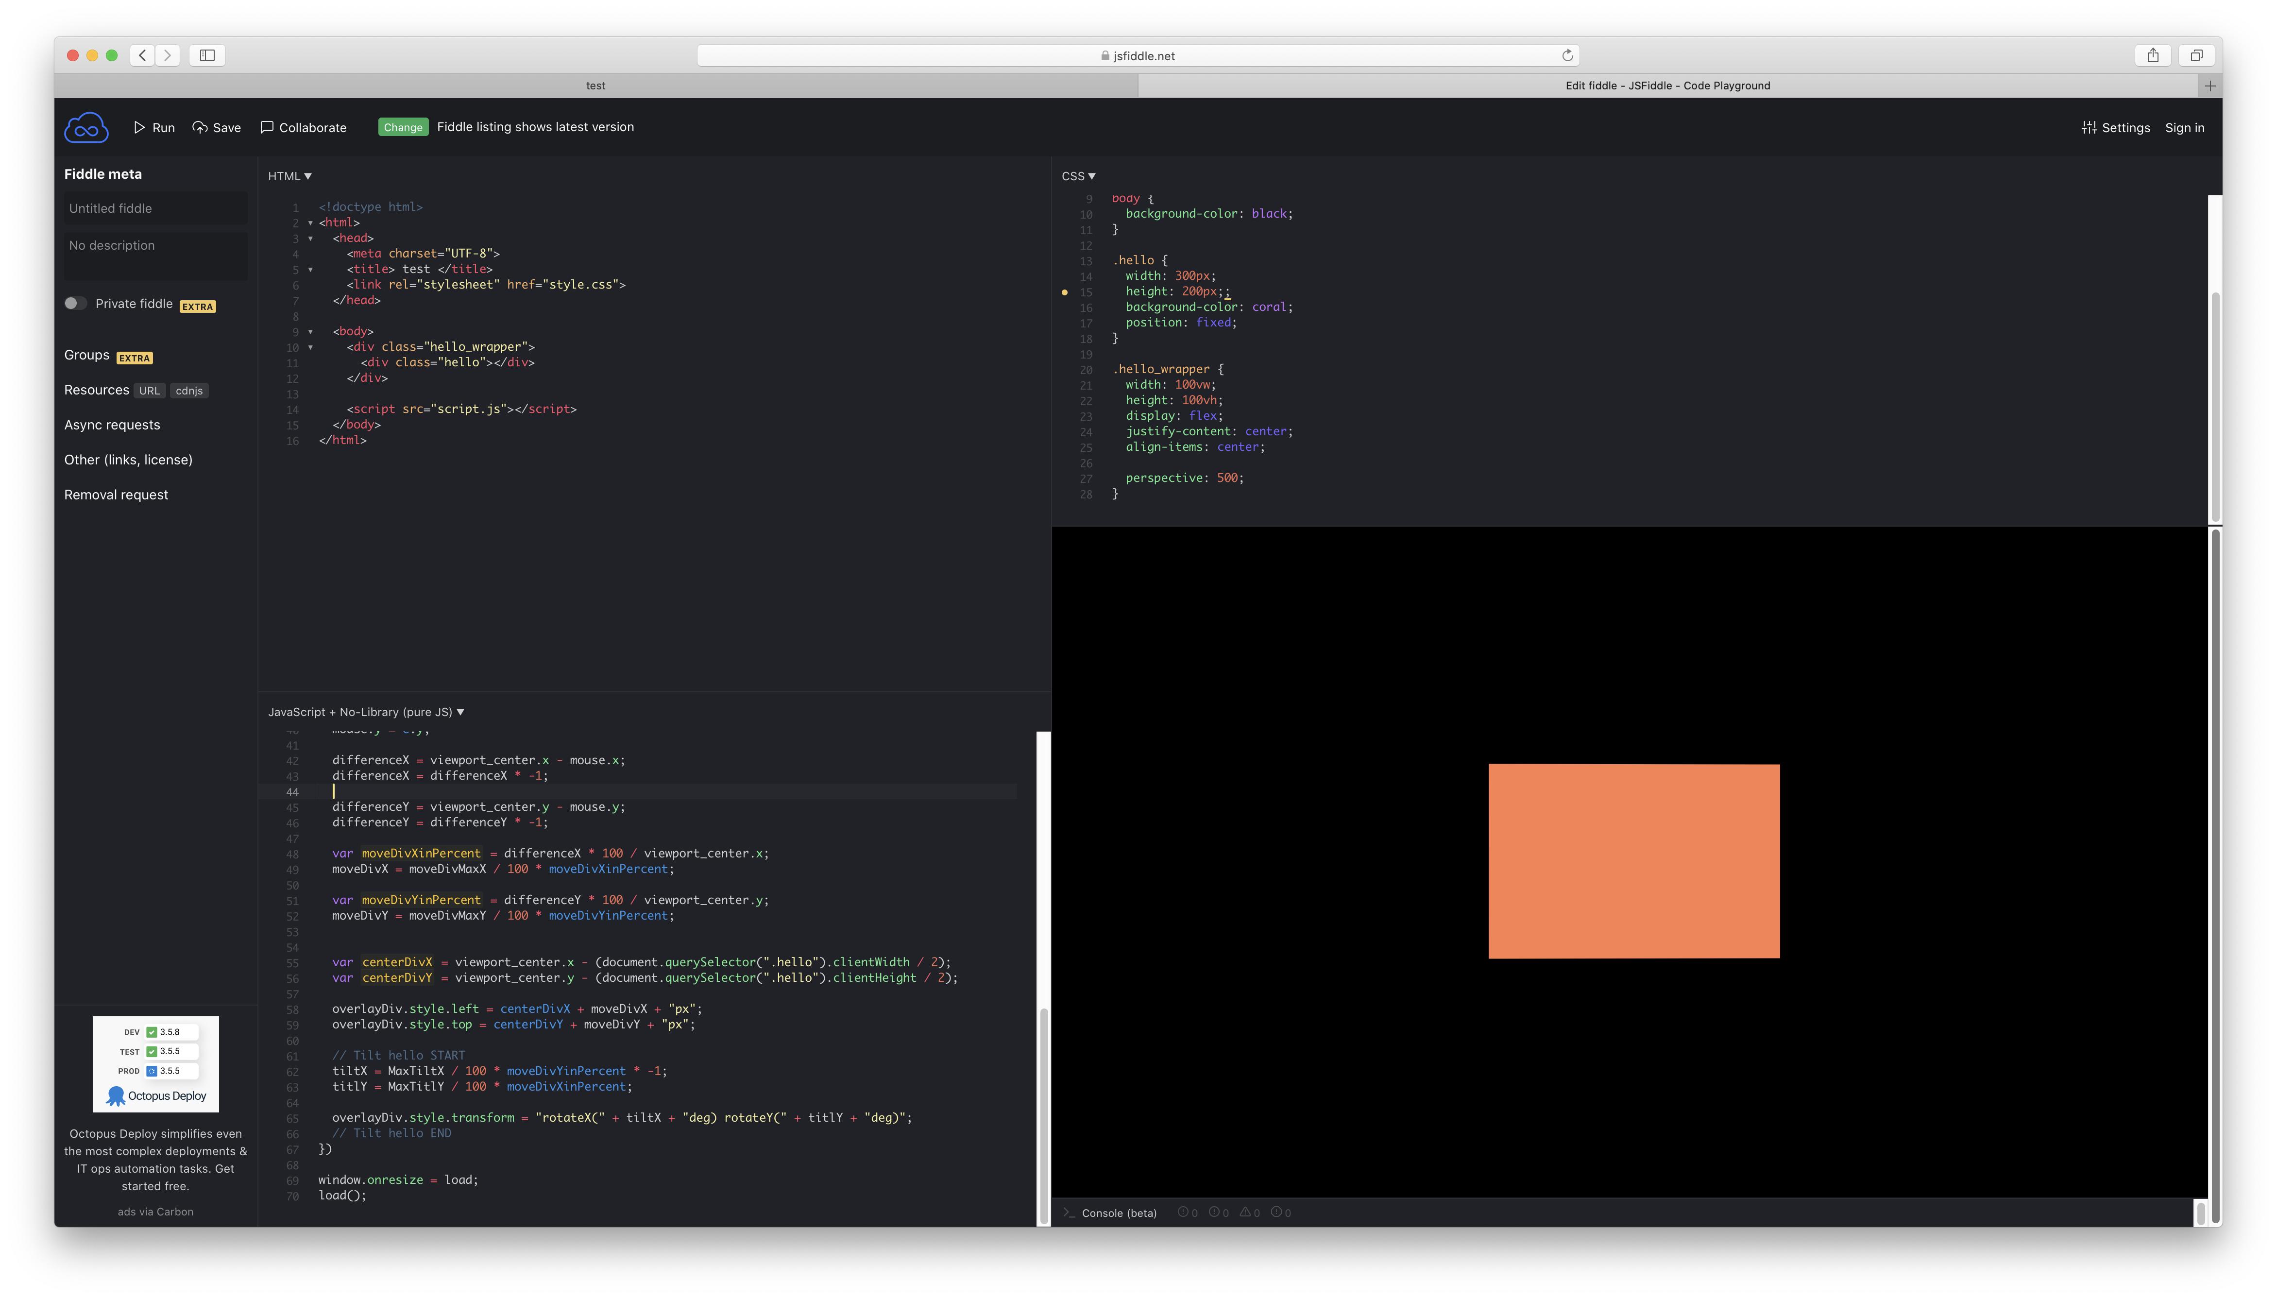Switch to the test browser tab
Viewport: 2277px width, 1299px height.
coord(595,85)
